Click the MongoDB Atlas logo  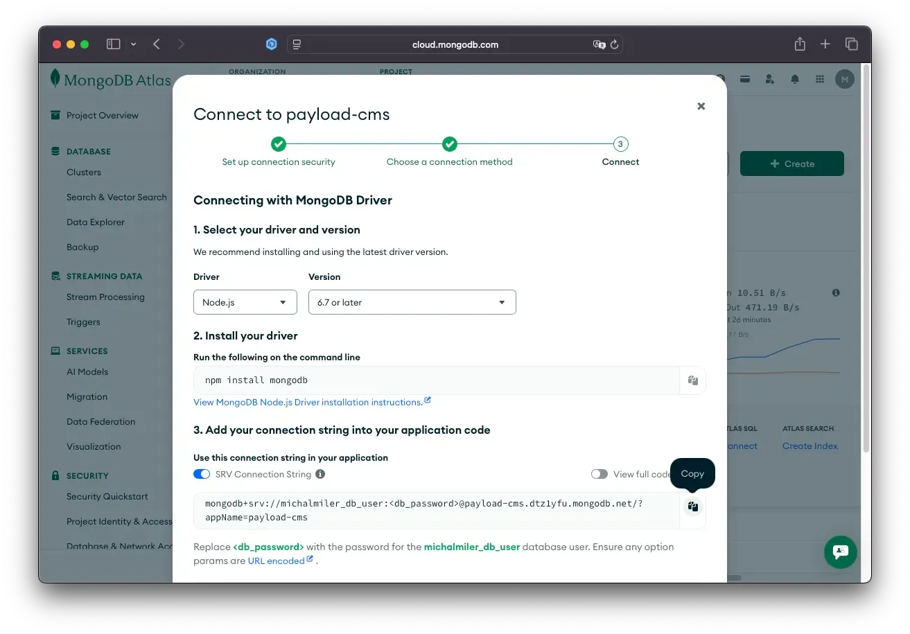pos(111,80)
